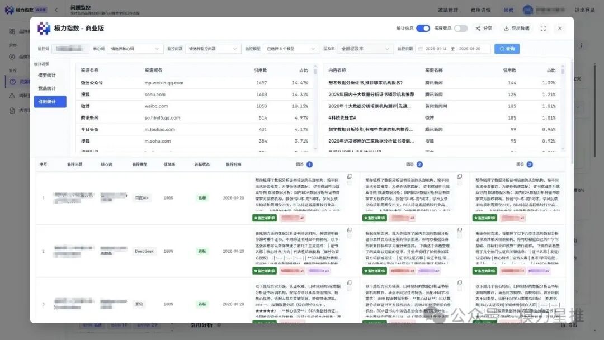Screen dimensions: 604x340
Task: Click the sohu.com domain cell
Action: coord(155,95)
